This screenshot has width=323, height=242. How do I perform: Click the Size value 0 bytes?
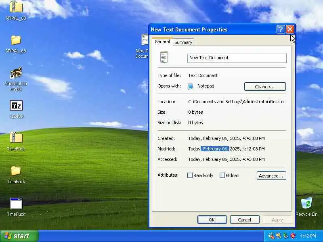tap(195, 112)
